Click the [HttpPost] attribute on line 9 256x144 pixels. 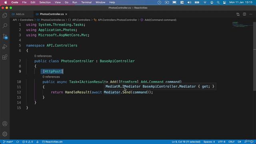tap(53, 72)
